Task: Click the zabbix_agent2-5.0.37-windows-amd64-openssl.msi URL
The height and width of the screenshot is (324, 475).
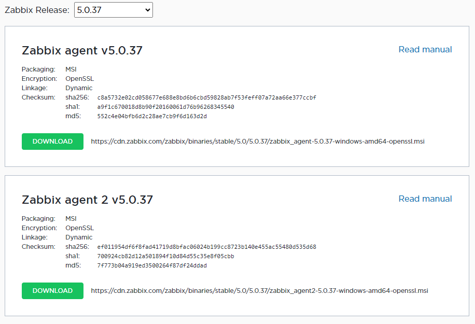Action: 260,291
